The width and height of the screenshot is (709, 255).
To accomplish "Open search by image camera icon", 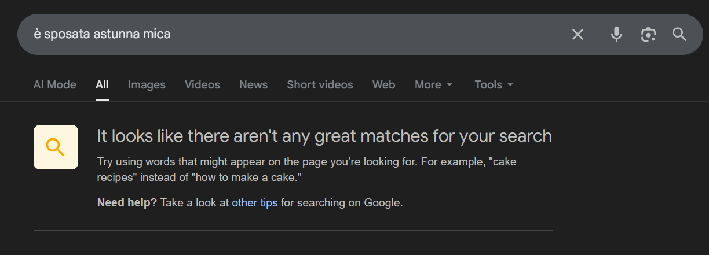I will click(x=648, y=35).
